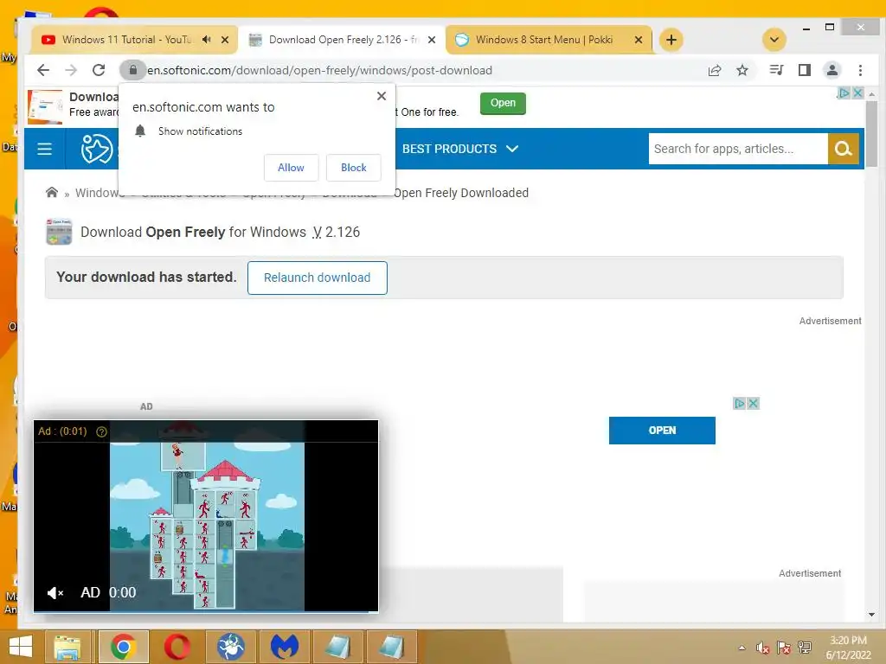The image size is (886, 664).
Task: Click the taskbar clock 3:20 PM
Action: tap(848, 641)
